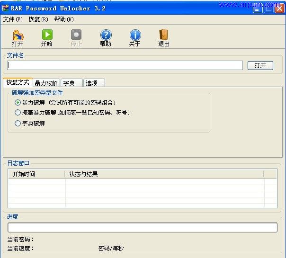
Task: Select the 暴力破解 brute-force radio option
Action: [x=18, y=102]
